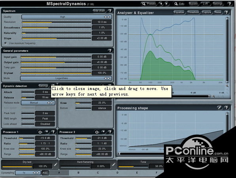Toggle Processor 2 power button
Screen dimensions: 236x178
point(97,132)
